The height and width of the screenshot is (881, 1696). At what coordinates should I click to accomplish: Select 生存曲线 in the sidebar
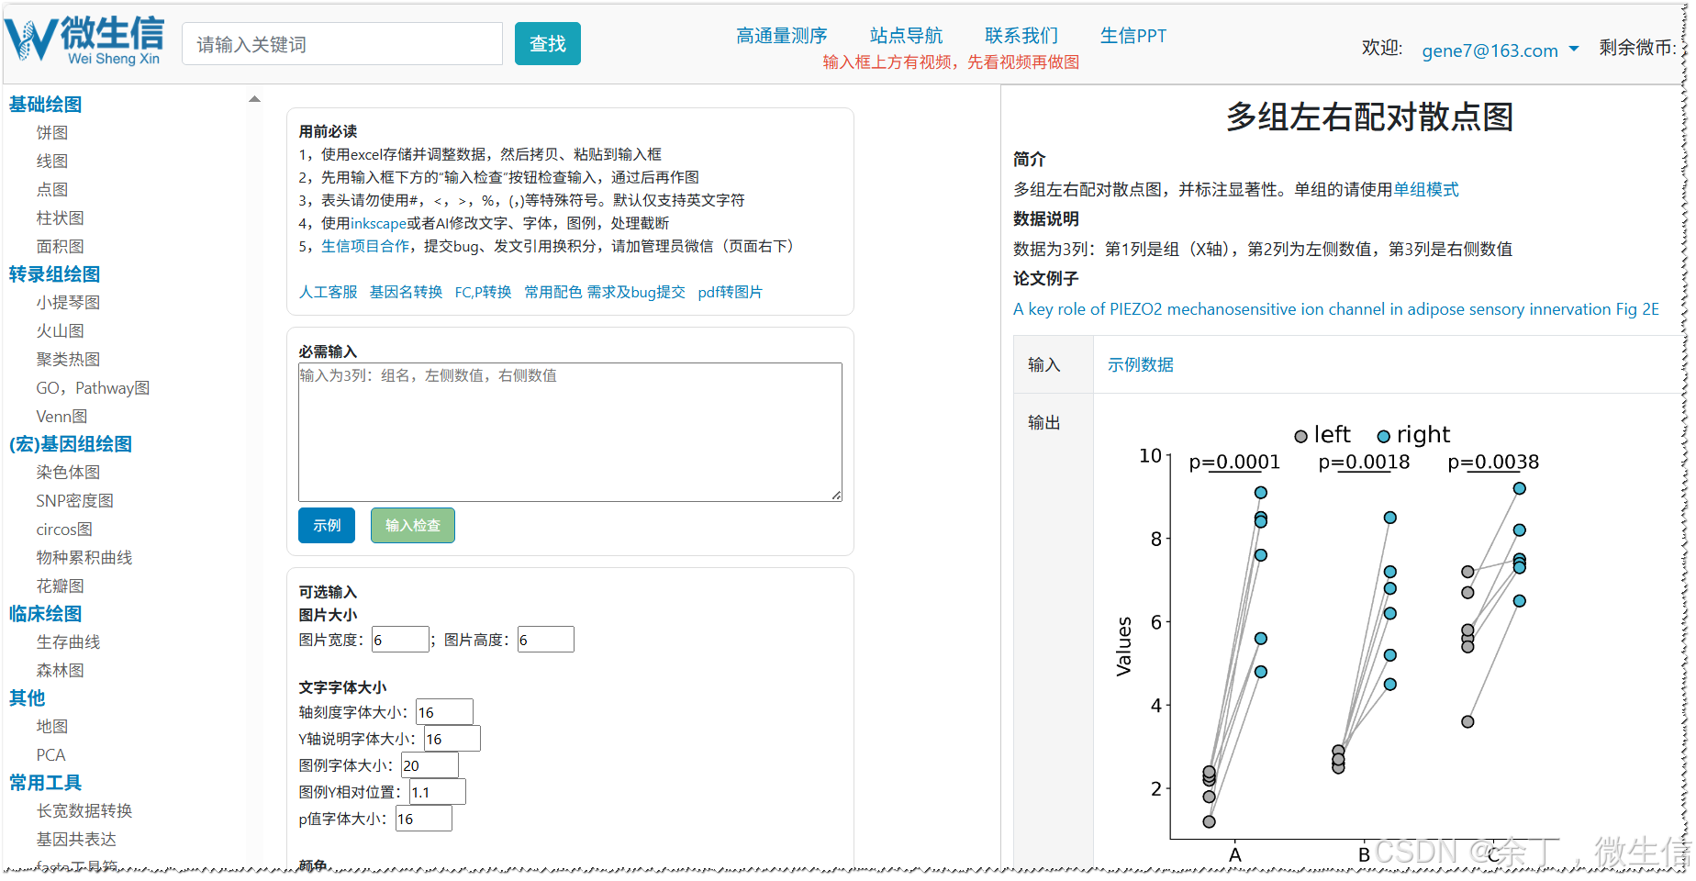pyautogui.click(x=69, y=642)
